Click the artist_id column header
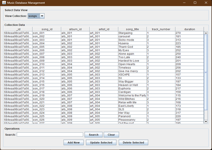 pyautogui.click(x=104, y=29)
